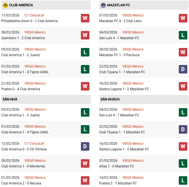Click L badge for Puebla 2-1 Mazatlan
The height and width of the screenshot is (187, 189).
(183, 180)
